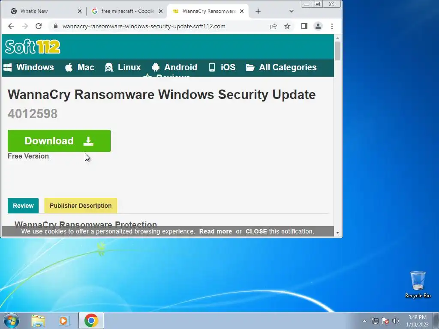Open the Android category in Soft112 nav
The width and height of the screenshot is (439, 329).
point(174,67)
